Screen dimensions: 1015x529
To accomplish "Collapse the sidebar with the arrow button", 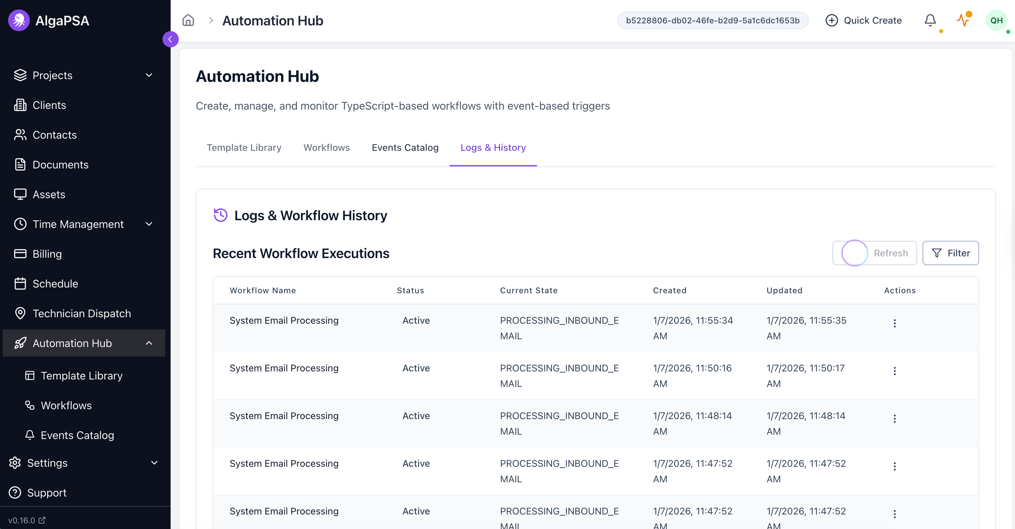I will pyautogui.click(x=170, y=39).
